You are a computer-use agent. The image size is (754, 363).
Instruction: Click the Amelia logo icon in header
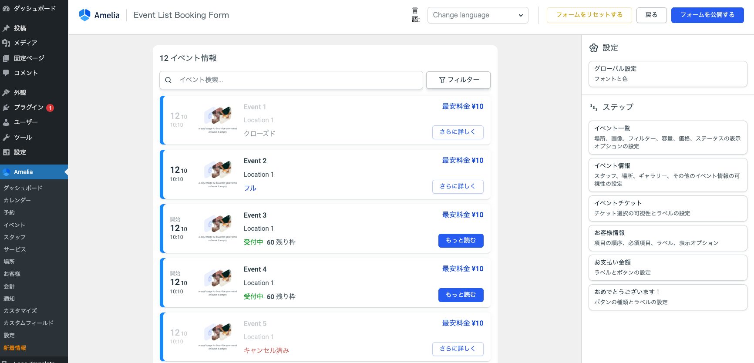pyautogui.click(x=84, y=15)
